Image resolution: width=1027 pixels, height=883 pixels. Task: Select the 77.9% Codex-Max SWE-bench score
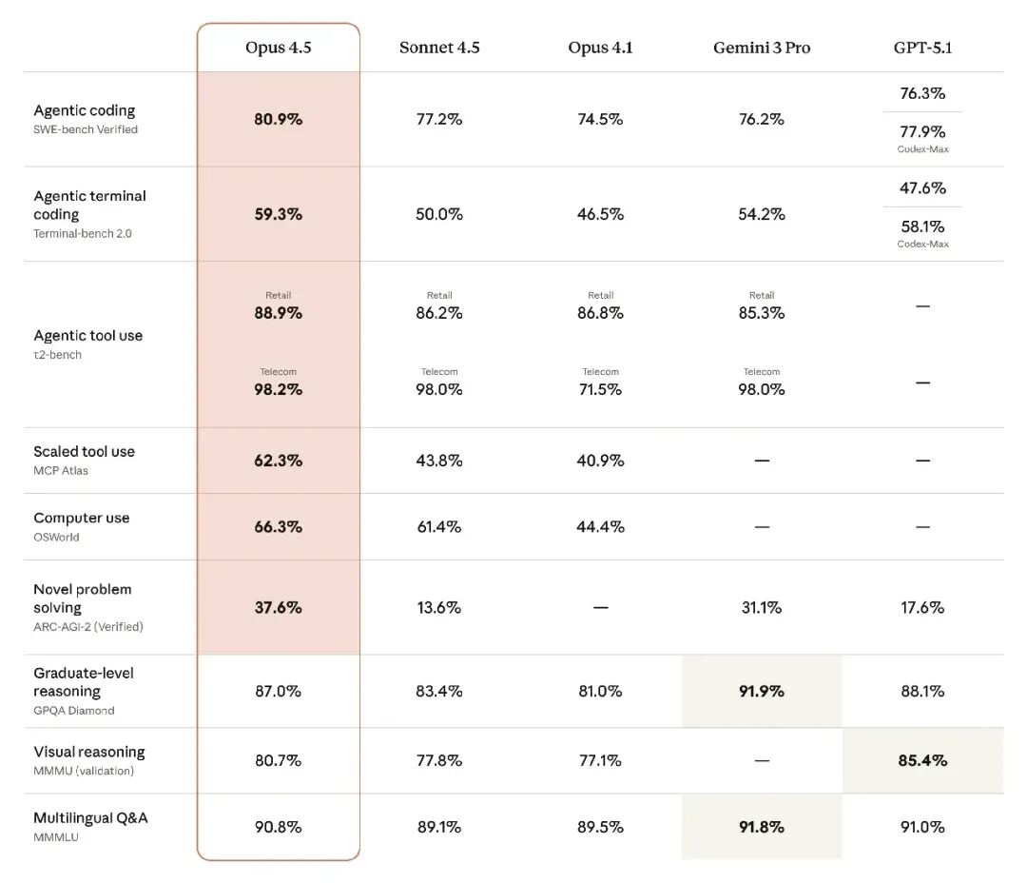(922, 132)
